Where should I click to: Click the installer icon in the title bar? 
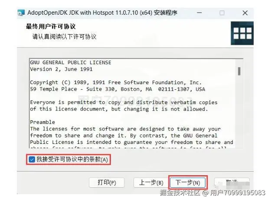point(21,13)
